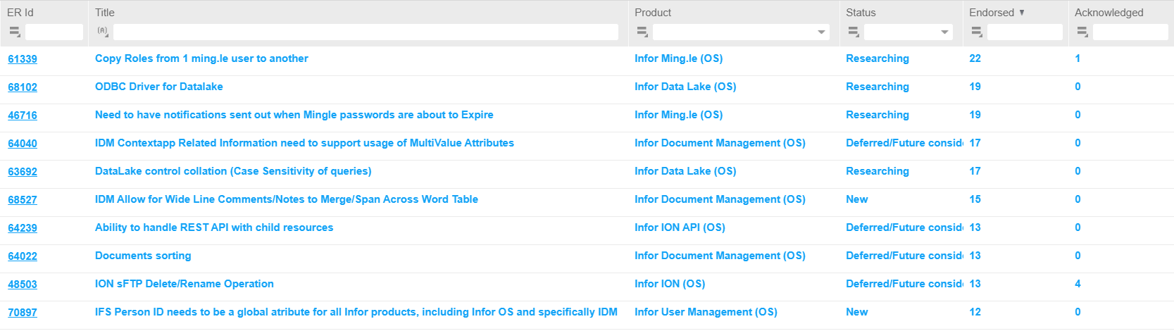The height and width of the screenshot is (331, 1174).
Task: Focus the Acknowledged filter input field
Action: (1130, 32)
